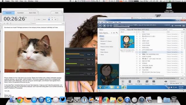186x105 pixels.
Task: Open the Organize dropdown in bottom toolbar
Action: [x=147, y=82]
